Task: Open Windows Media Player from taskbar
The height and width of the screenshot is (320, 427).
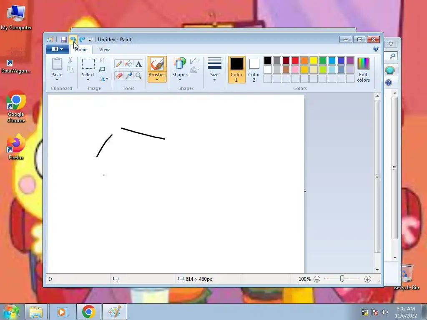Action: [x=62, y=312]
